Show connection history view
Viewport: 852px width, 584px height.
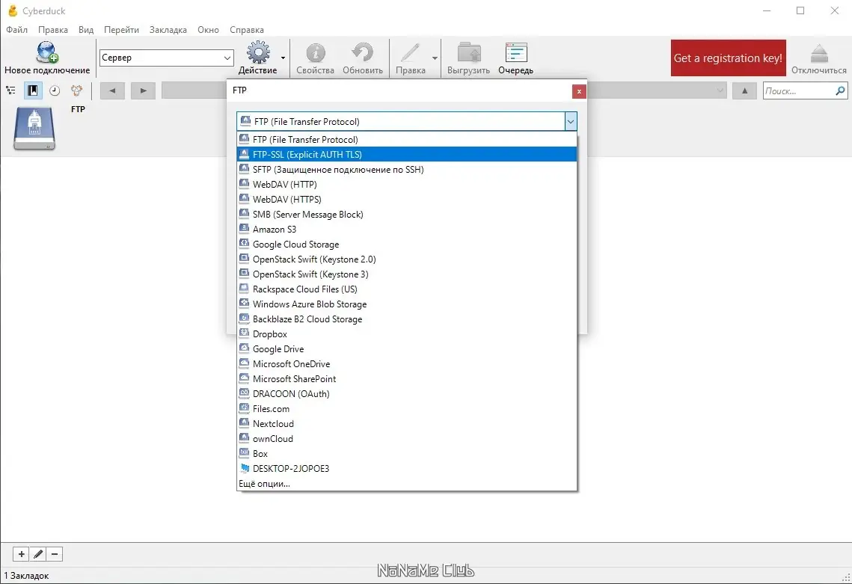55,90
